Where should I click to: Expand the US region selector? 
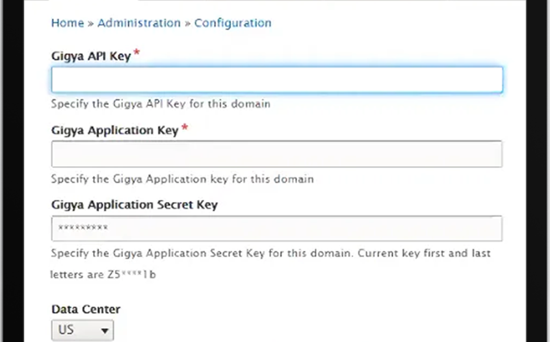tap(82, 330)
